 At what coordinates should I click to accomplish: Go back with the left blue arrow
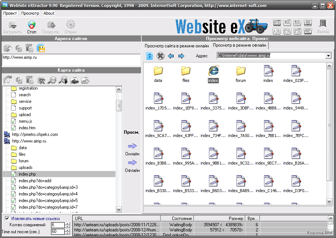coord(171,56)
